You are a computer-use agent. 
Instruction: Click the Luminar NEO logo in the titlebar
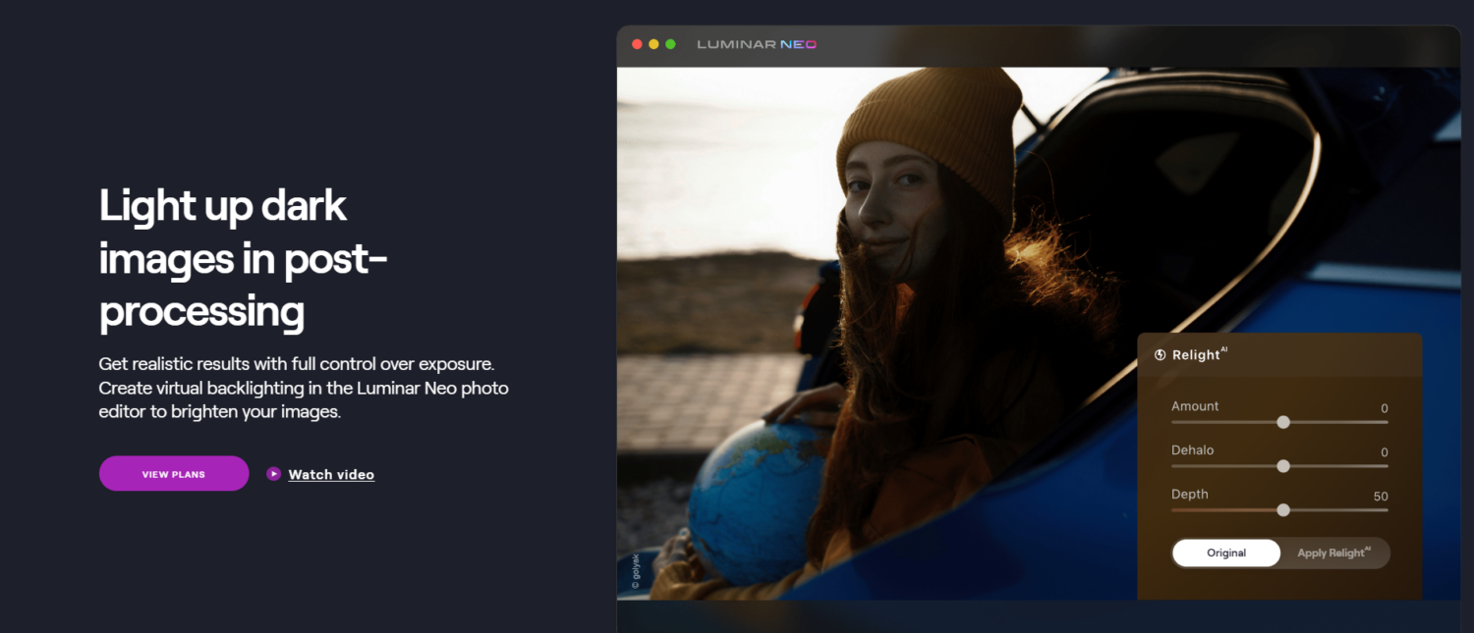tap(756, 43)
